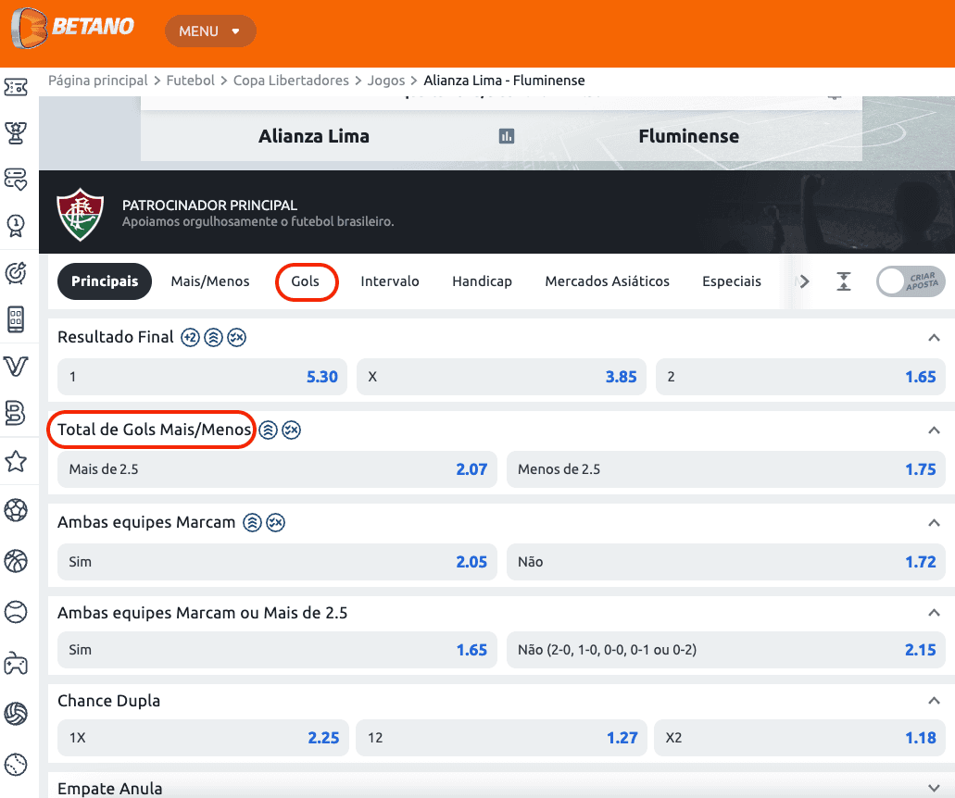Open the V logo sidebar icon
Viewport: 955px width, 798px height.
(x=16, y=367)
